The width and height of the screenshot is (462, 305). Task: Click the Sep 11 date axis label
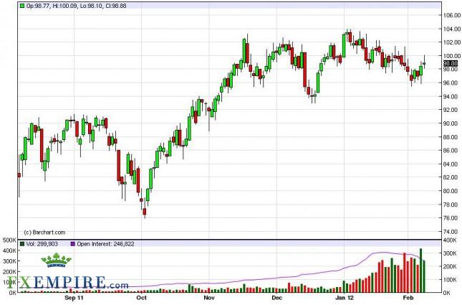[74, 298]
